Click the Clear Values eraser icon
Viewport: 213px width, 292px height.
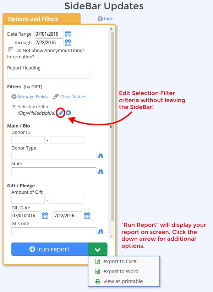pyautogui.click(x=56, y=97)
